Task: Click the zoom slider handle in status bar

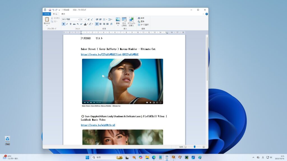Action: [195, 147]
